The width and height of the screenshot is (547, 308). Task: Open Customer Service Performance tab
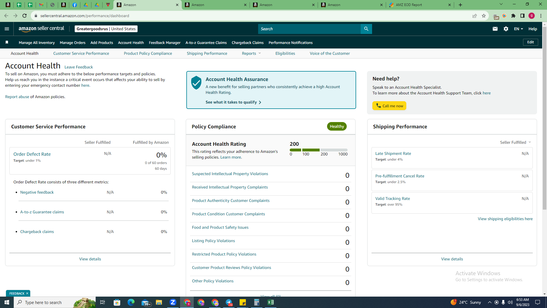pyautogui.click(x=81, y=53)
